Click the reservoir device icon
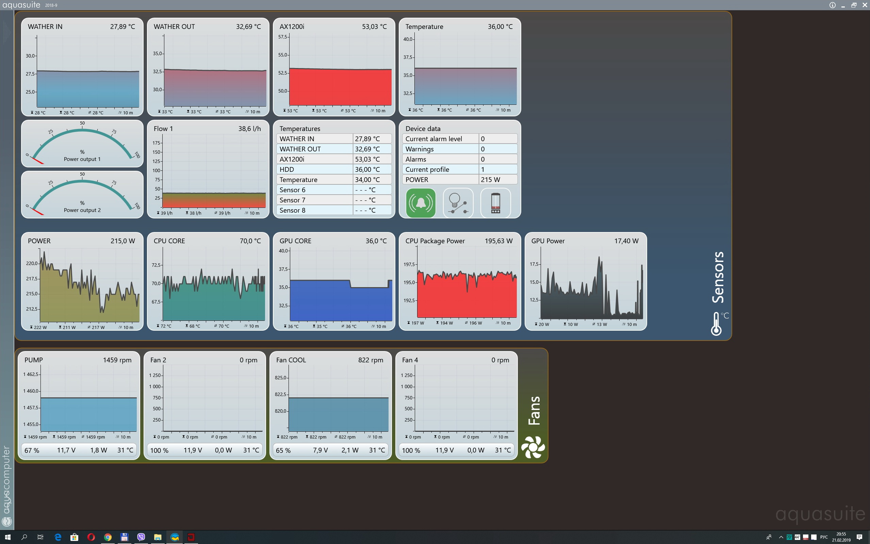 [495, 203]
